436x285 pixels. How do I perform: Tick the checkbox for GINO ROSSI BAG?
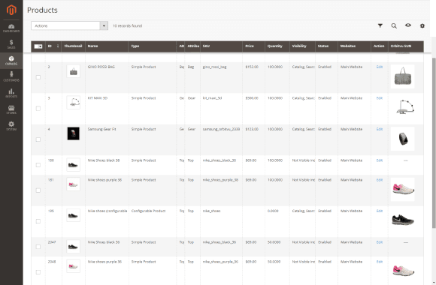coord(38,77)
